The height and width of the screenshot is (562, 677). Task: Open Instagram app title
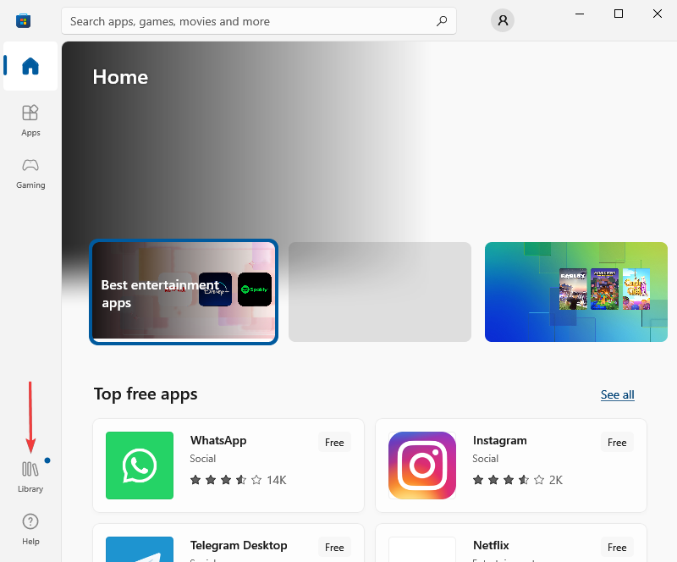500,440
